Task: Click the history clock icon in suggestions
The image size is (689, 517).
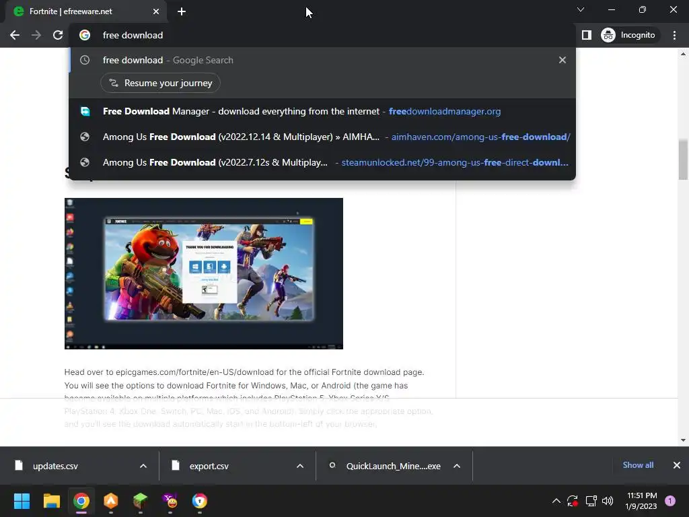Action: tap(85, 60)
